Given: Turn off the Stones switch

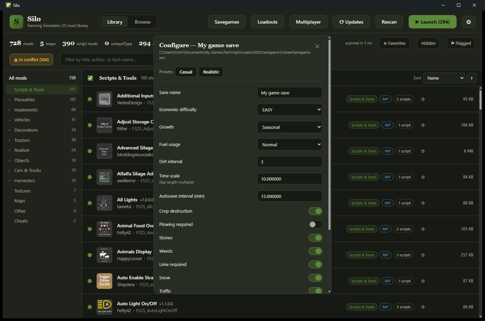Looking at the screenshot, I should (315, 238).
